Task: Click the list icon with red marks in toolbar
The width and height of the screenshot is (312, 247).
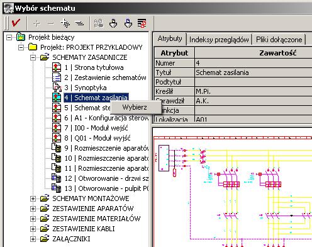Action: pyautogui.click(x=142, y=23)
